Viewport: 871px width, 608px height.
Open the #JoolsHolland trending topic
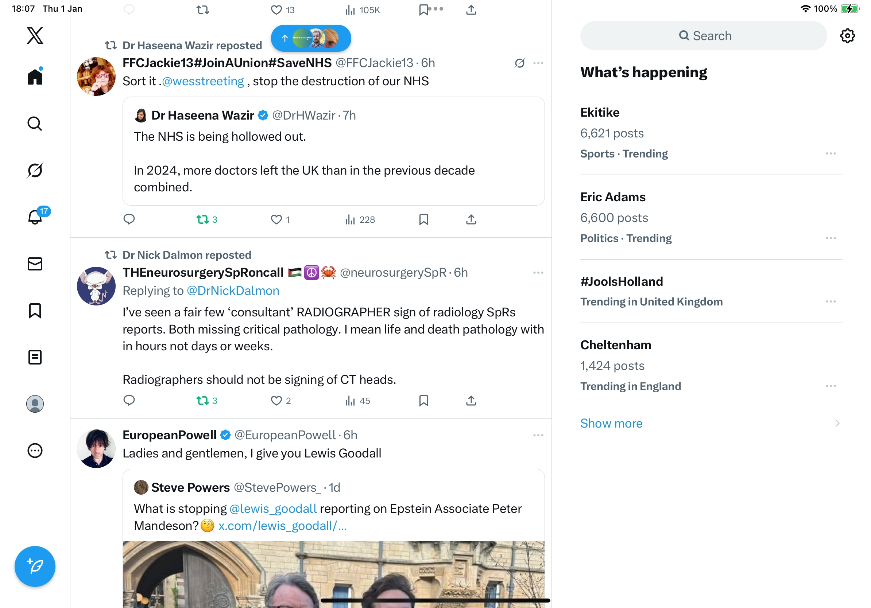622,282
